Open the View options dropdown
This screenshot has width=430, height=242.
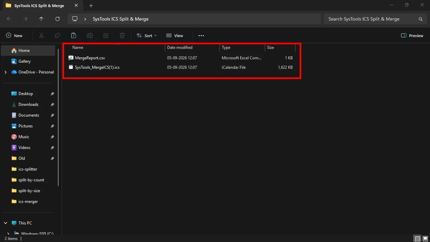175,35
